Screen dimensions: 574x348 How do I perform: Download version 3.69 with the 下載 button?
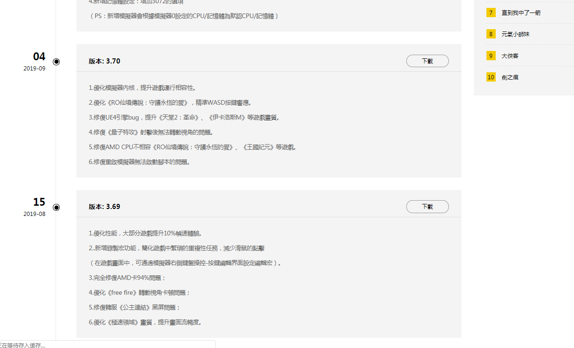(x=427, y=207)
